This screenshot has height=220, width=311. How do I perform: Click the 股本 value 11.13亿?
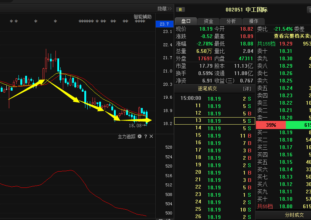(244, 66)
